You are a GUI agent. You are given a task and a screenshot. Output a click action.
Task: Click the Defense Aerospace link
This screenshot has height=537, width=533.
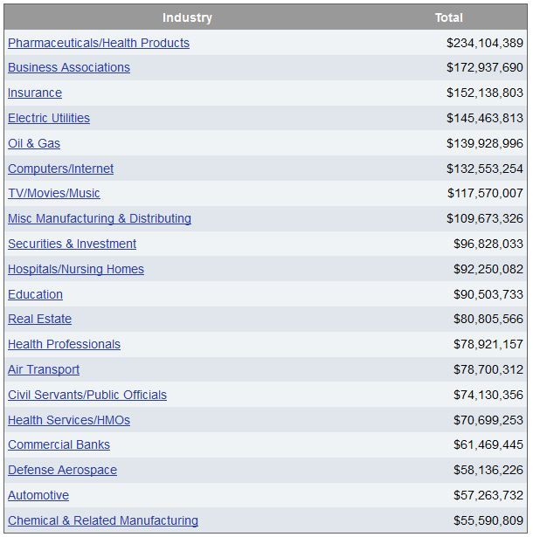click(62, 471)
